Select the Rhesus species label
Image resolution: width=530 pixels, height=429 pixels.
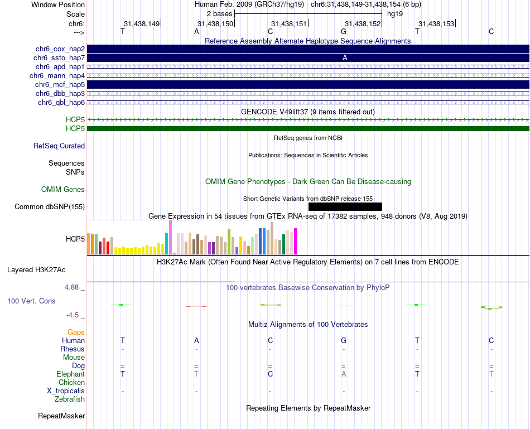tap(73, 349)
